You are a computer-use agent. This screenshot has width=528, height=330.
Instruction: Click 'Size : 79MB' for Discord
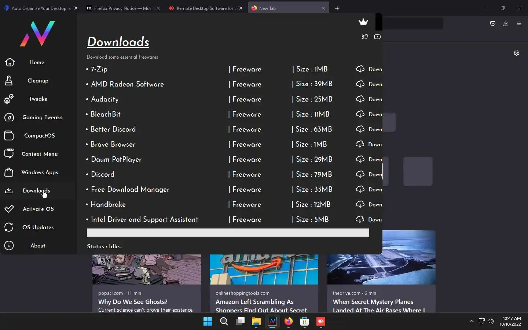click(313, 174)
